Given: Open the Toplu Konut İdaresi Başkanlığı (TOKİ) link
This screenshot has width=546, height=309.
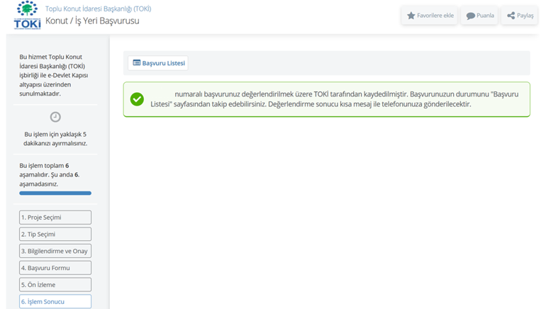Looking at the screenshot, I should 98,9.
